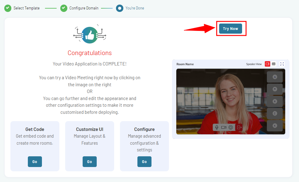Select participant thumbnail R

coord(275,101)
